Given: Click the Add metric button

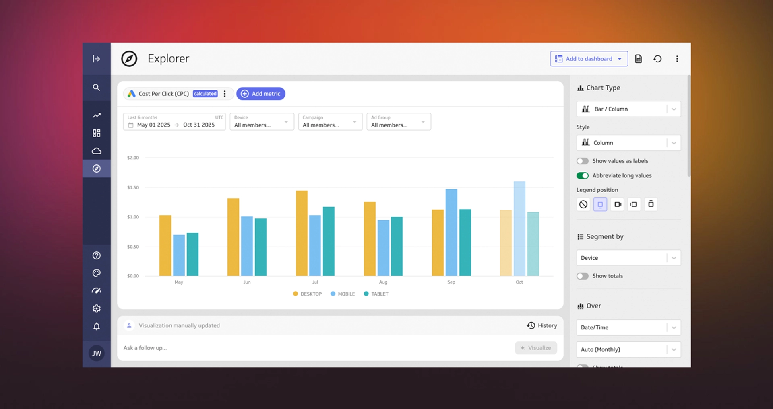Looking at the screenshot, I should 261,93.
